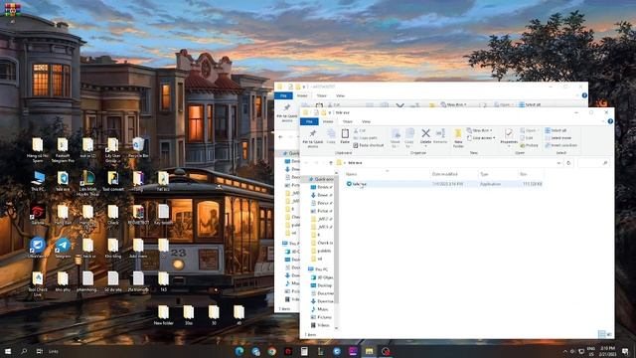
Task: Click Select all in front window ribbon
Action: coord(556,130)
